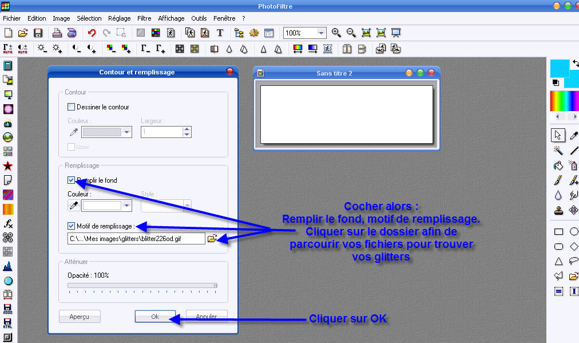579x343 pixels.
Task: Click the Save floppy disk icon
Action: (38, 33)
